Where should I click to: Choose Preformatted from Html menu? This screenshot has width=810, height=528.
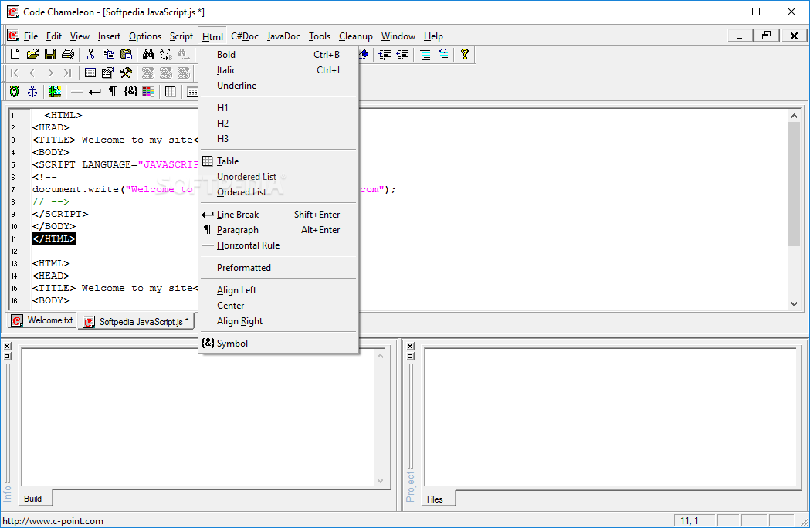(279, 267)
